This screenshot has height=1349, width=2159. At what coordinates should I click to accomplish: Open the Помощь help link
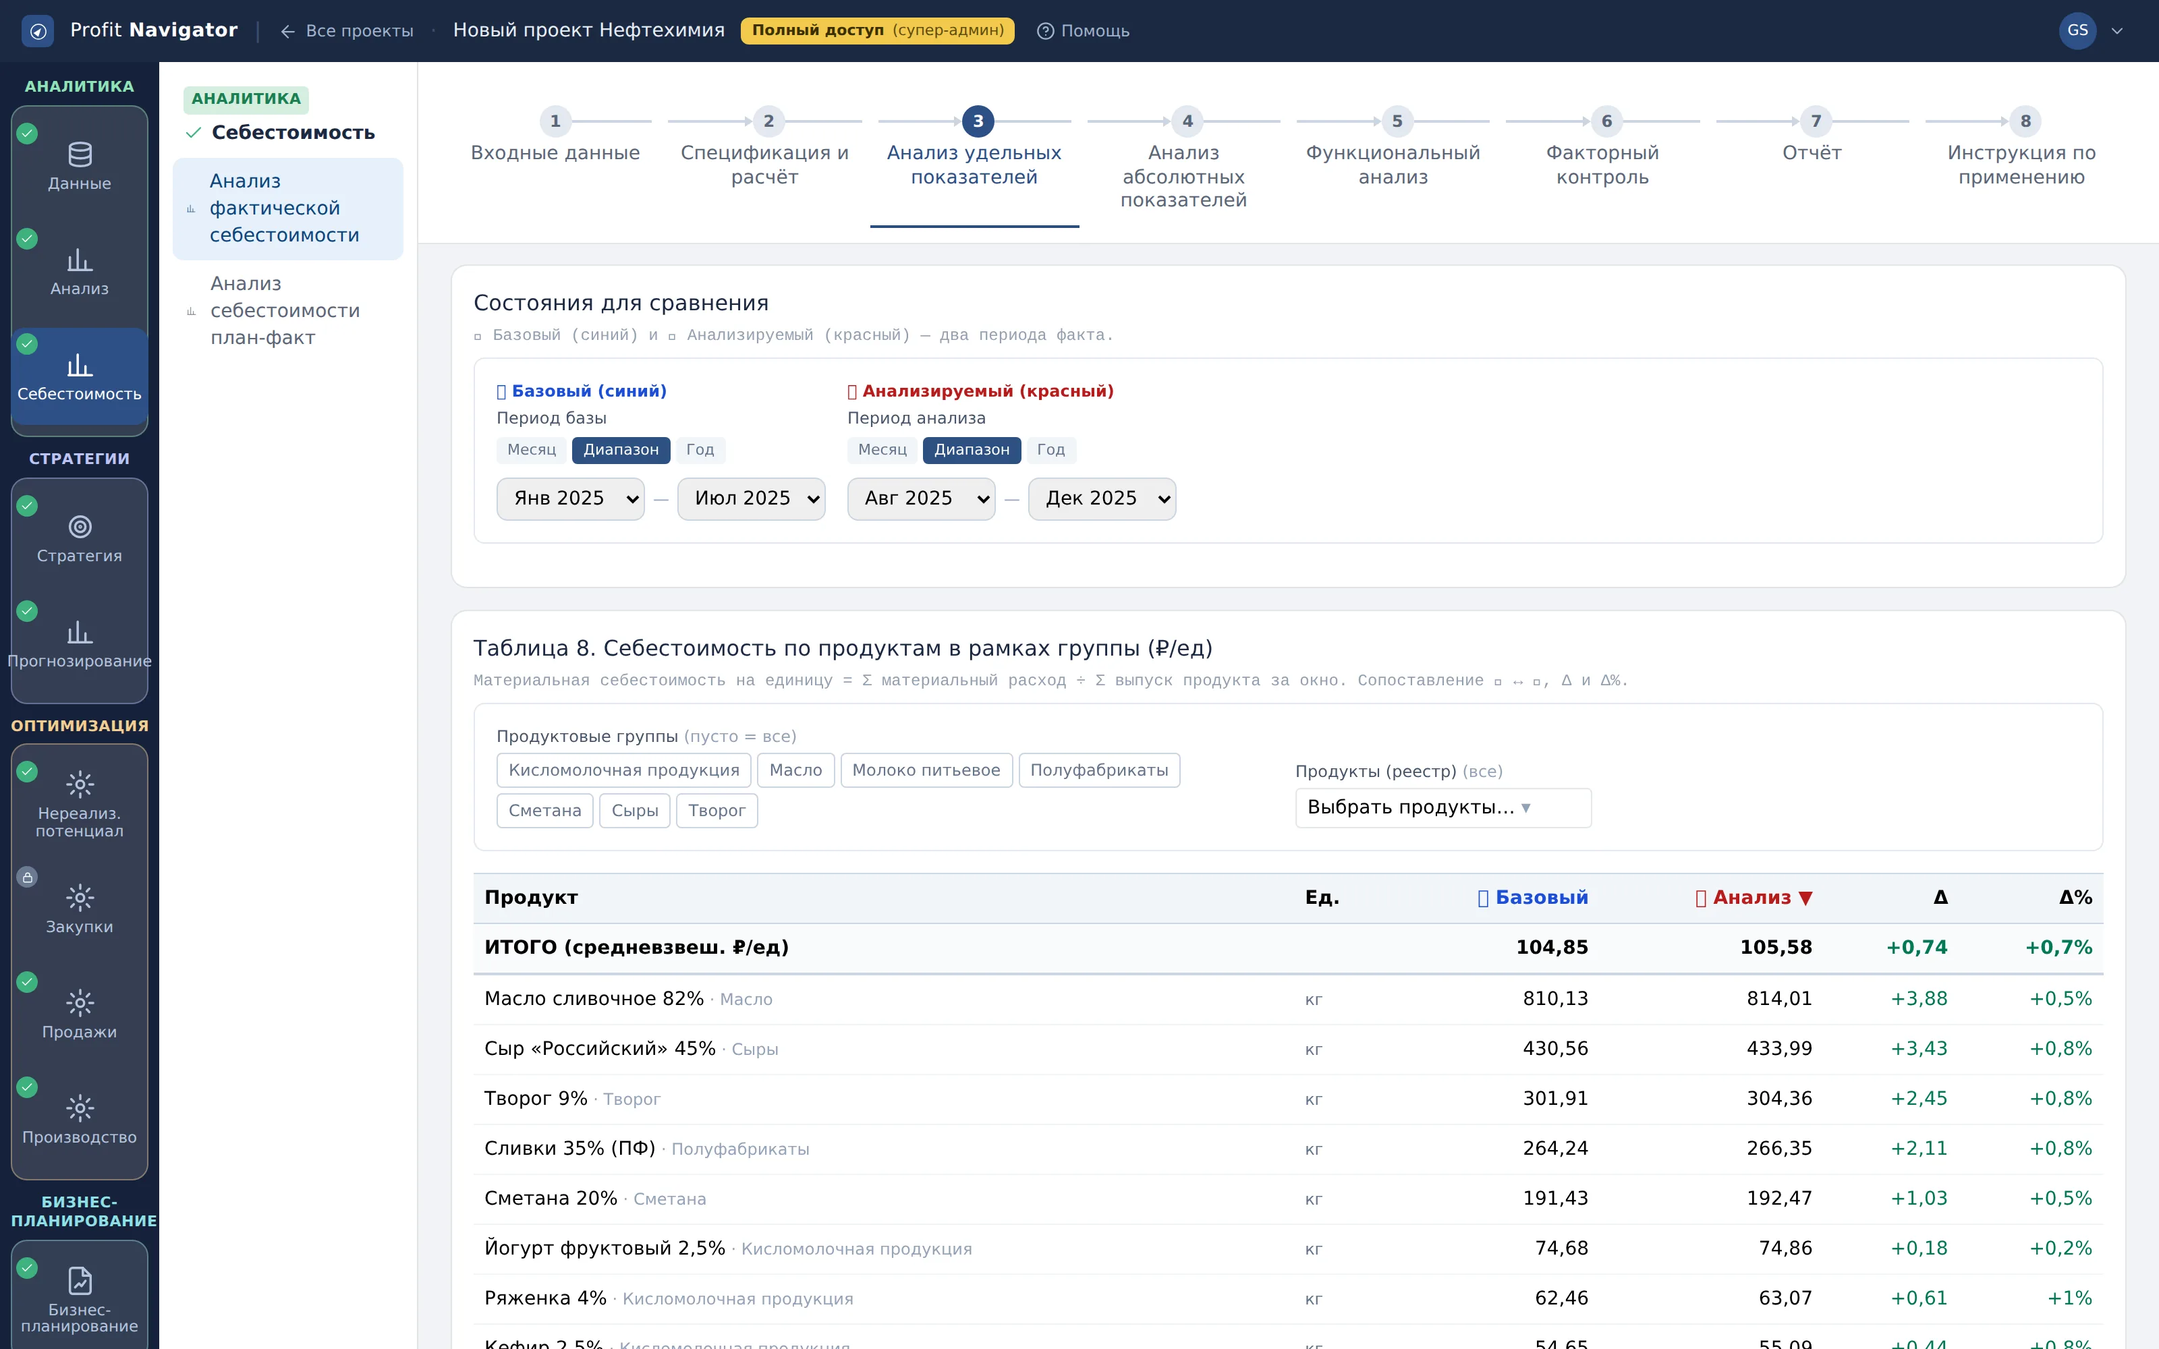1083,31
